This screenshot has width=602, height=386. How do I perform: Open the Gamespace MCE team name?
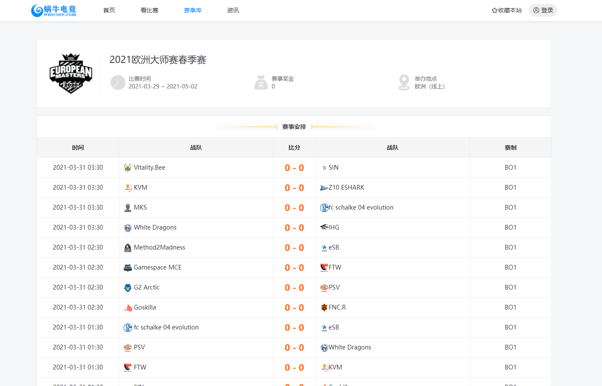click(x=158, y=267)
